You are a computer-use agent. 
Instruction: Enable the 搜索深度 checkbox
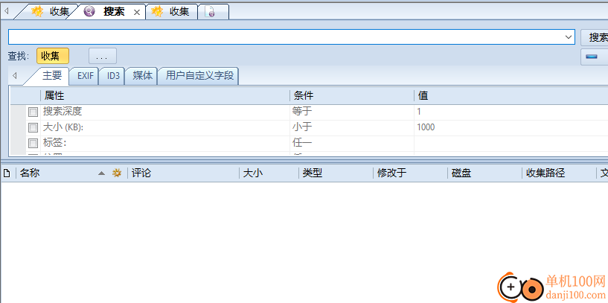pyautogui.click(x=33, y=112)
